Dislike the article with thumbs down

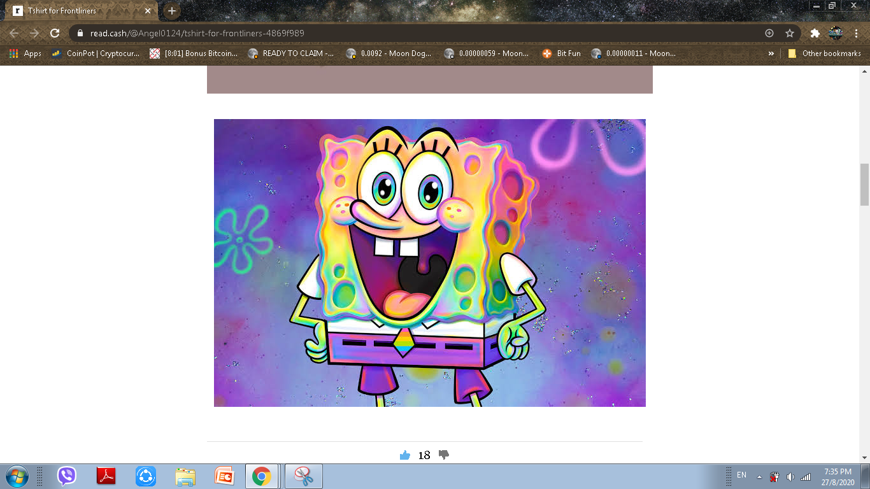click(x=444, y=455)
